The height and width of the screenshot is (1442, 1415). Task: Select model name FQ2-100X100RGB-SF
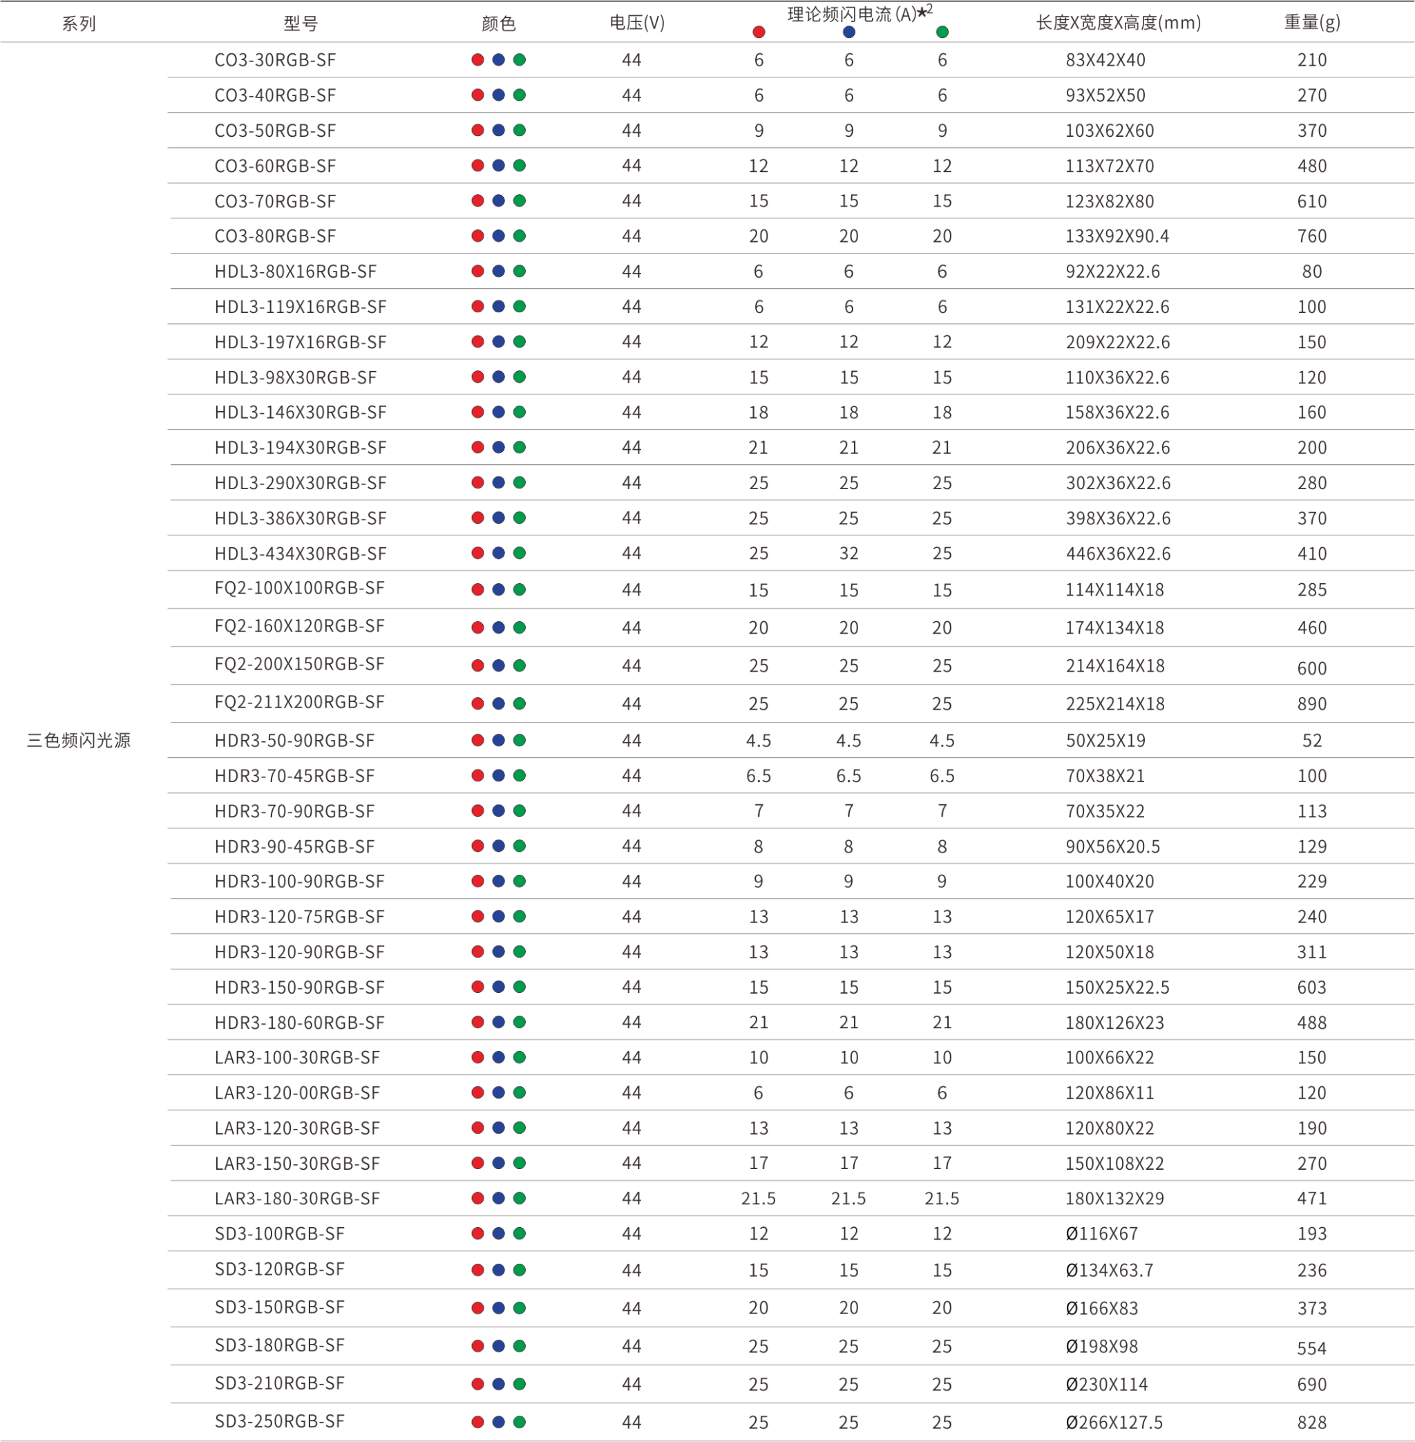coord(299,589)
